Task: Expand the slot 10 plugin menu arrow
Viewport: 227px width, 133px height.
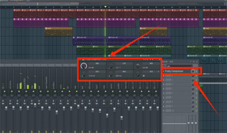Action: click(x=163, y=110)
